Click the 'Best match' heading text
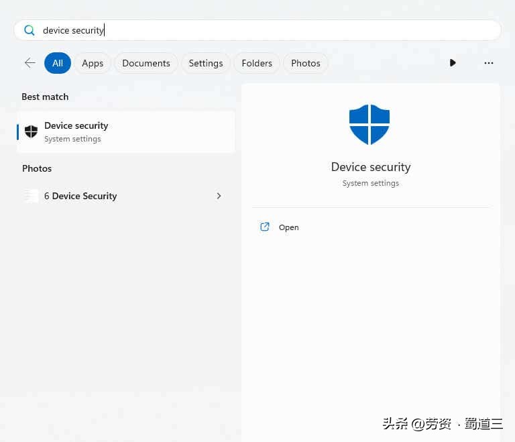Screen dimensions: 515x442 pyautogui.click(x=45, y=97)
